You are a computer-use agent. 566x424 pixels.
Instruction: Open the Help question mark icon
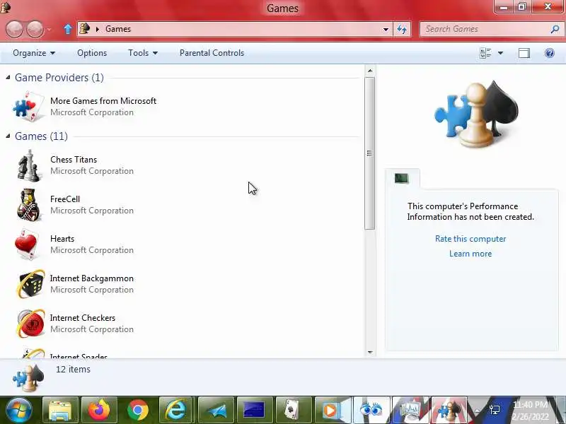pos(550,53)
